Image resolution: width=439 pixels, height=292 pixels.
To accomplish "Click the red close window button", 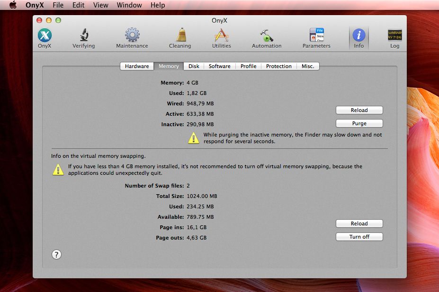I will tap(39, 20).
